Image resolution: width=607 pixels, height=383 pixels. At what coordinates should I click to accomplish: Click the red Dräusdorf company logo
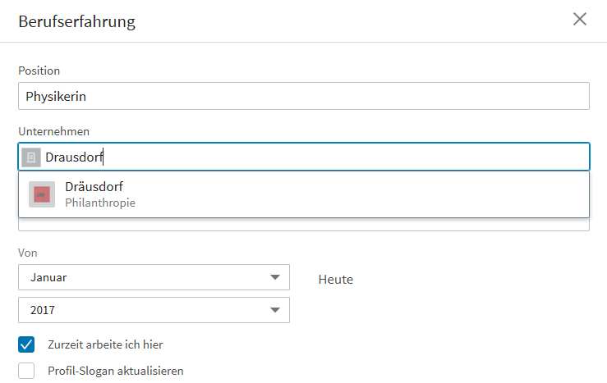[42, 194]
